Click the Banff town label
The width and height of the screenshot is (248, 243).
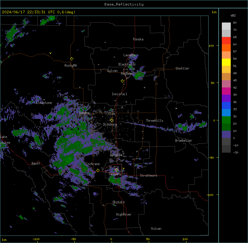click(x=36, y=164)
